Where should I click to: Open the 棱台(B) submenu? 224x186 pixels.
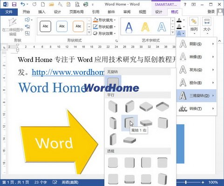point(197,83)
